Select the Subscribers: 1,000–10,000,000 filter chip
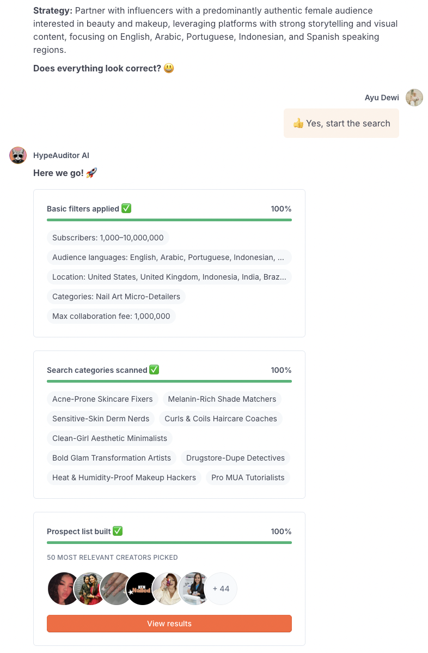 point(108,238)
